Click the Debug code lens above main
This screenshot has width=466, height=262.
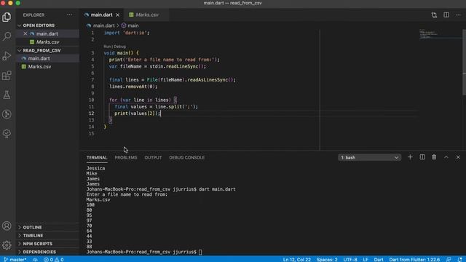pyautogui.click(x=119, y=47)
